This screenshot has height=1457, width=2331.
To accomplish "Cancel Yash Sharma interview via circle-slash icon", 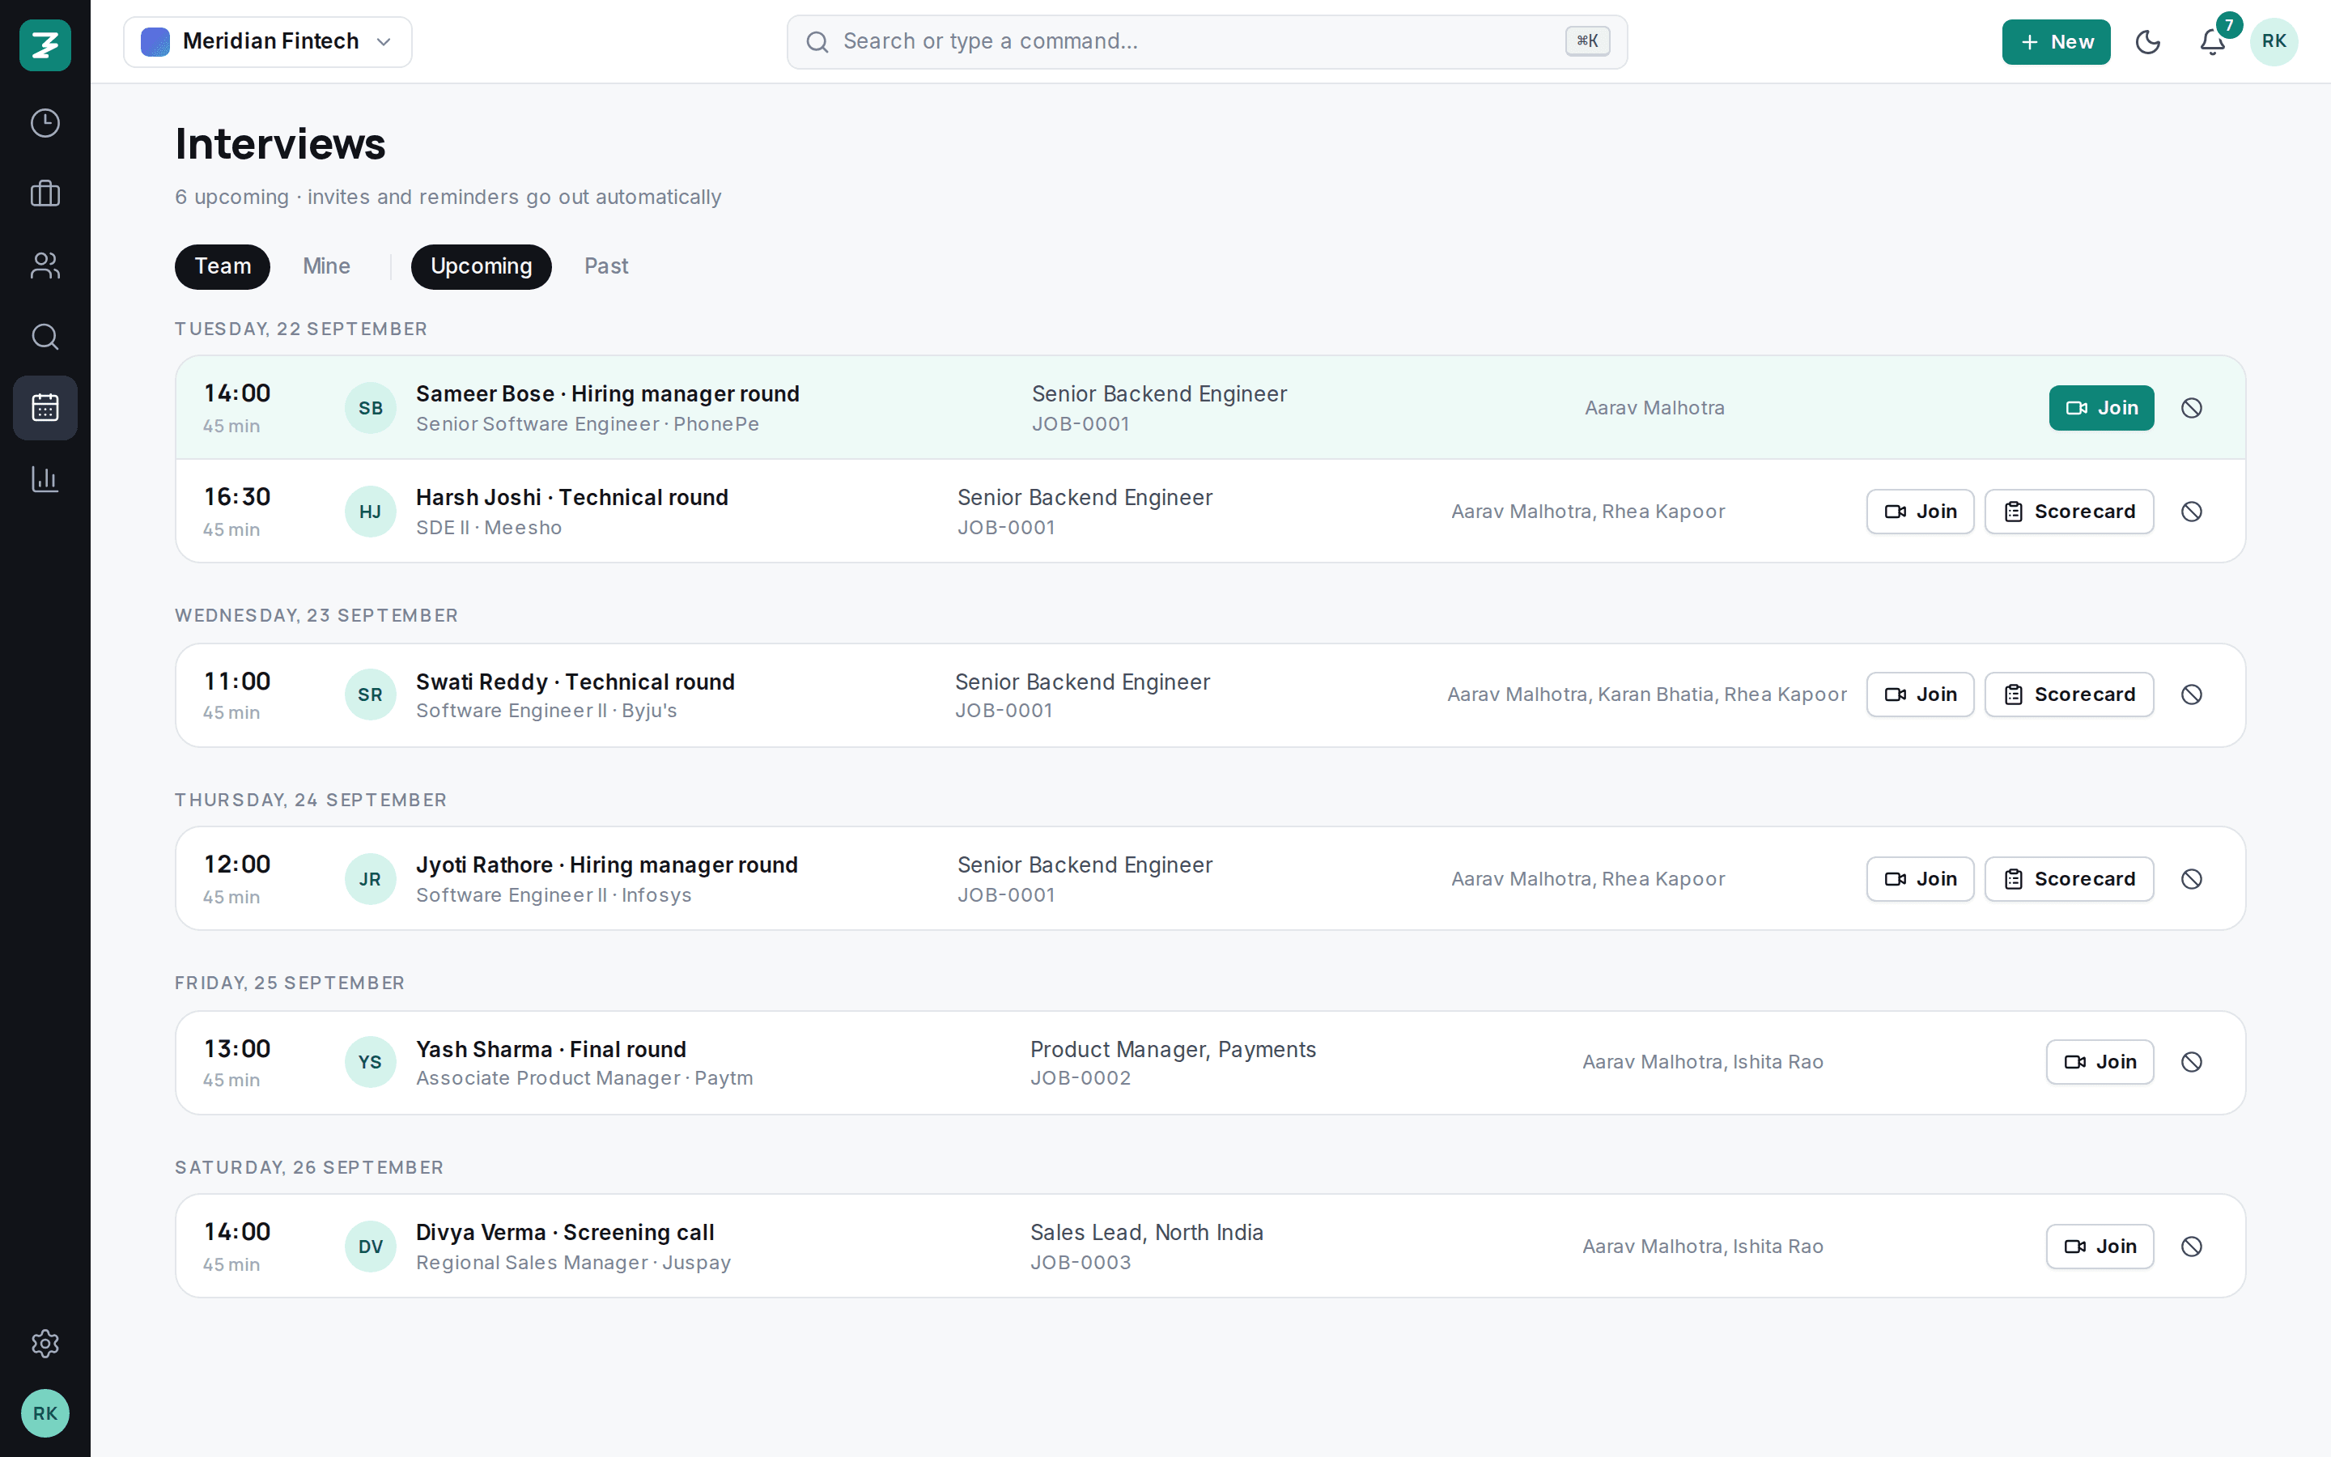I will coord(2191,1062).
